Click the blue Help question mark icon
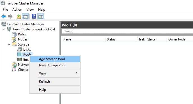Viewport: 193px width, 104px height. 34,16
